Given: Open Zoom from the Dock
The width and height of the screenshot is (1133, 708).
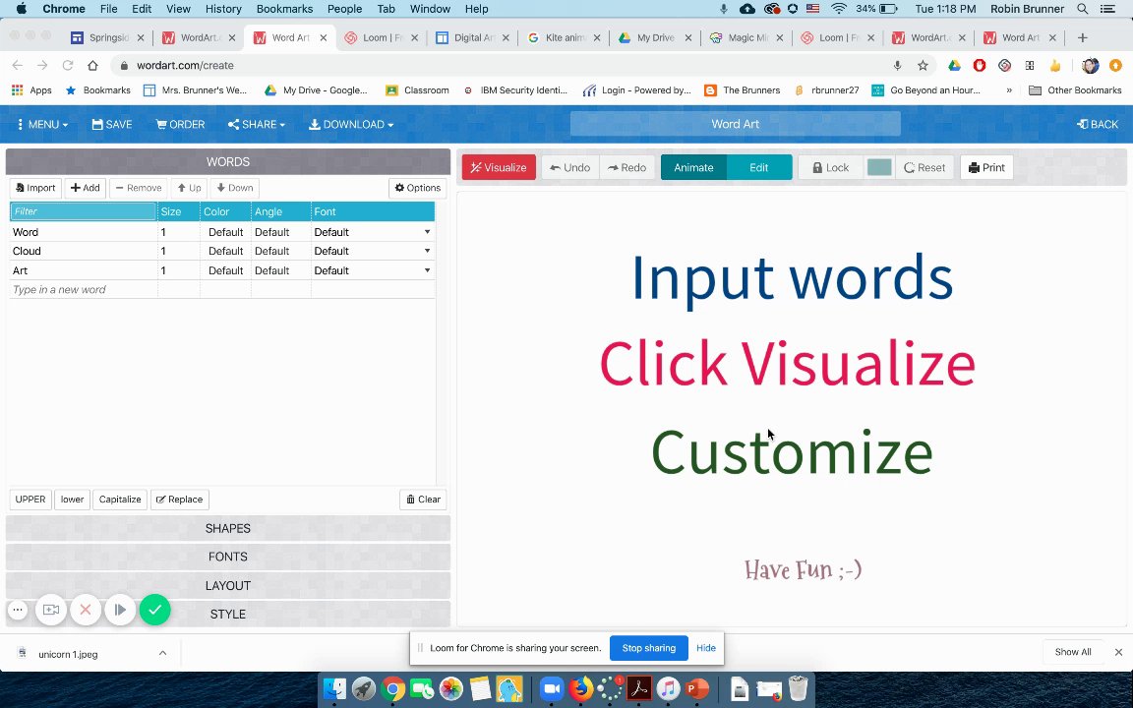Looking at the screenshot, I should click(x=552, y=688).
